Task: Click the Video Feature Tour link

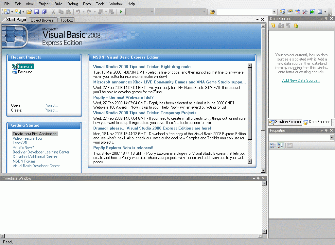Action: point(27,138)
